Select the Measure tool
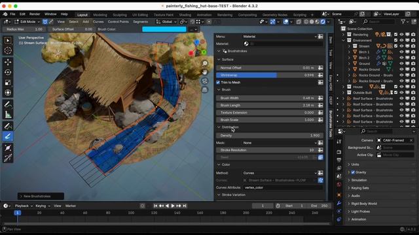Screen dimensions: 419x235 8,114
